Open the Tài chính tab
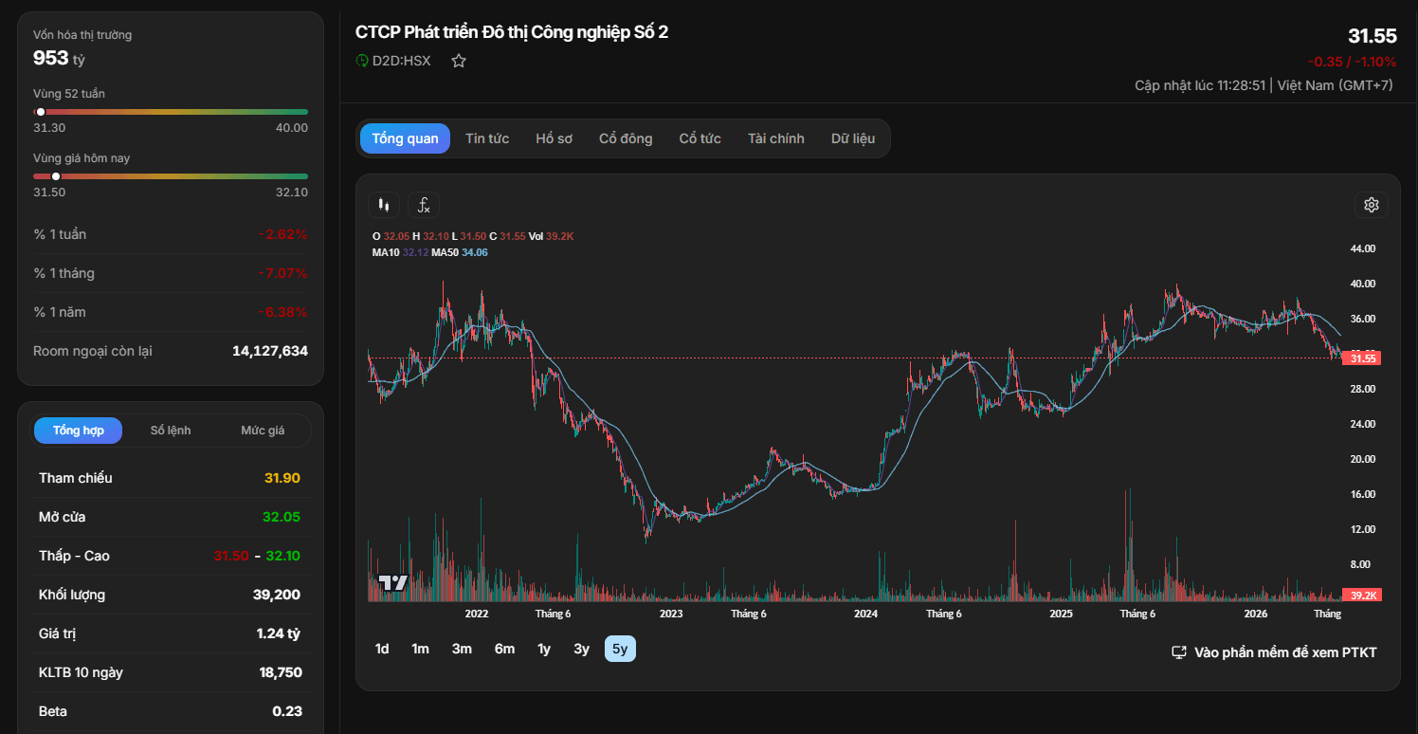1418x734 pixels. point(776,138)
